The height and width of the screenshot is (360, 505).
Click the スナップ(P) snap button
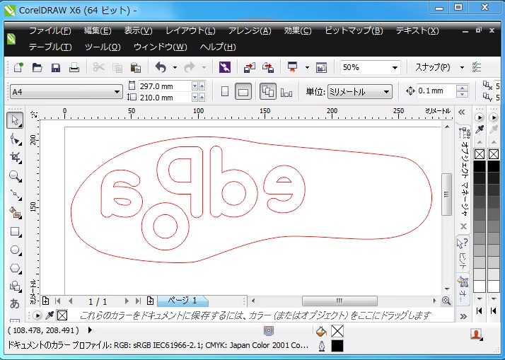432,68
